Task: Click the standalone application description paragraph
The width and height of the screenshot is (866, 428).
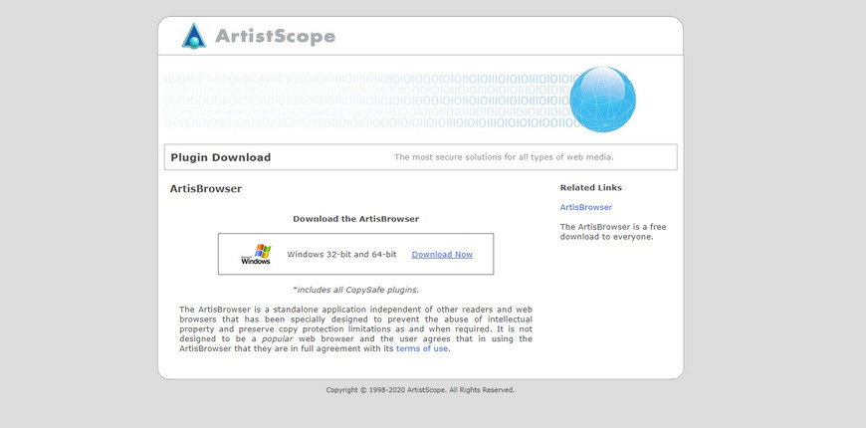Action: point(355,329)
